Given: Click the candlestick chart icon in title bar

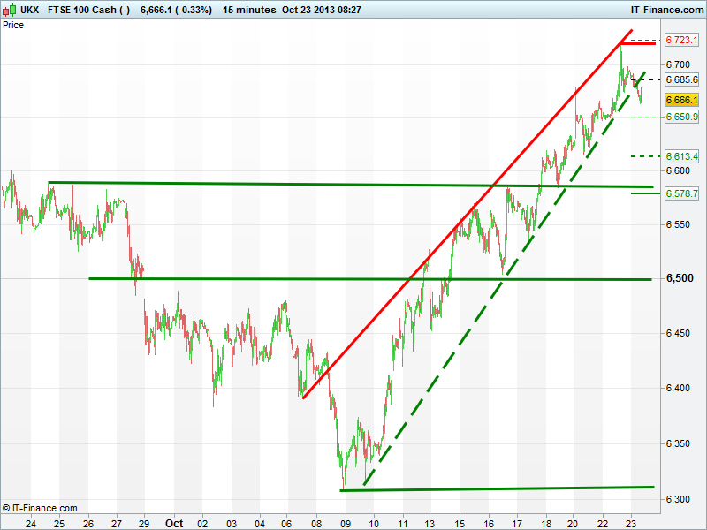Looking at the screenshot, I should click(10, 10).
